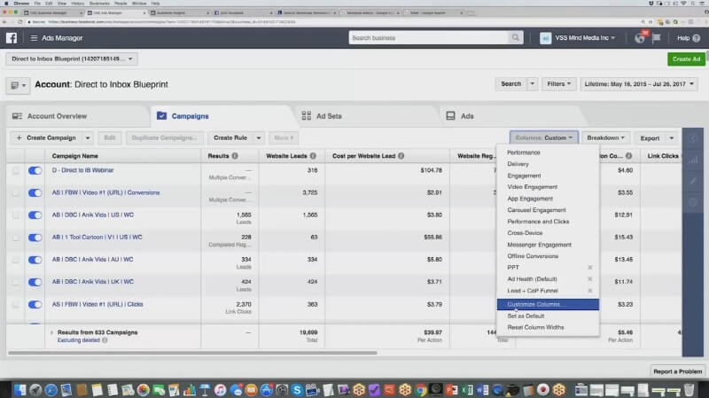
Task: Click the green Create Ad button
Action: click(x=686, y=59)
